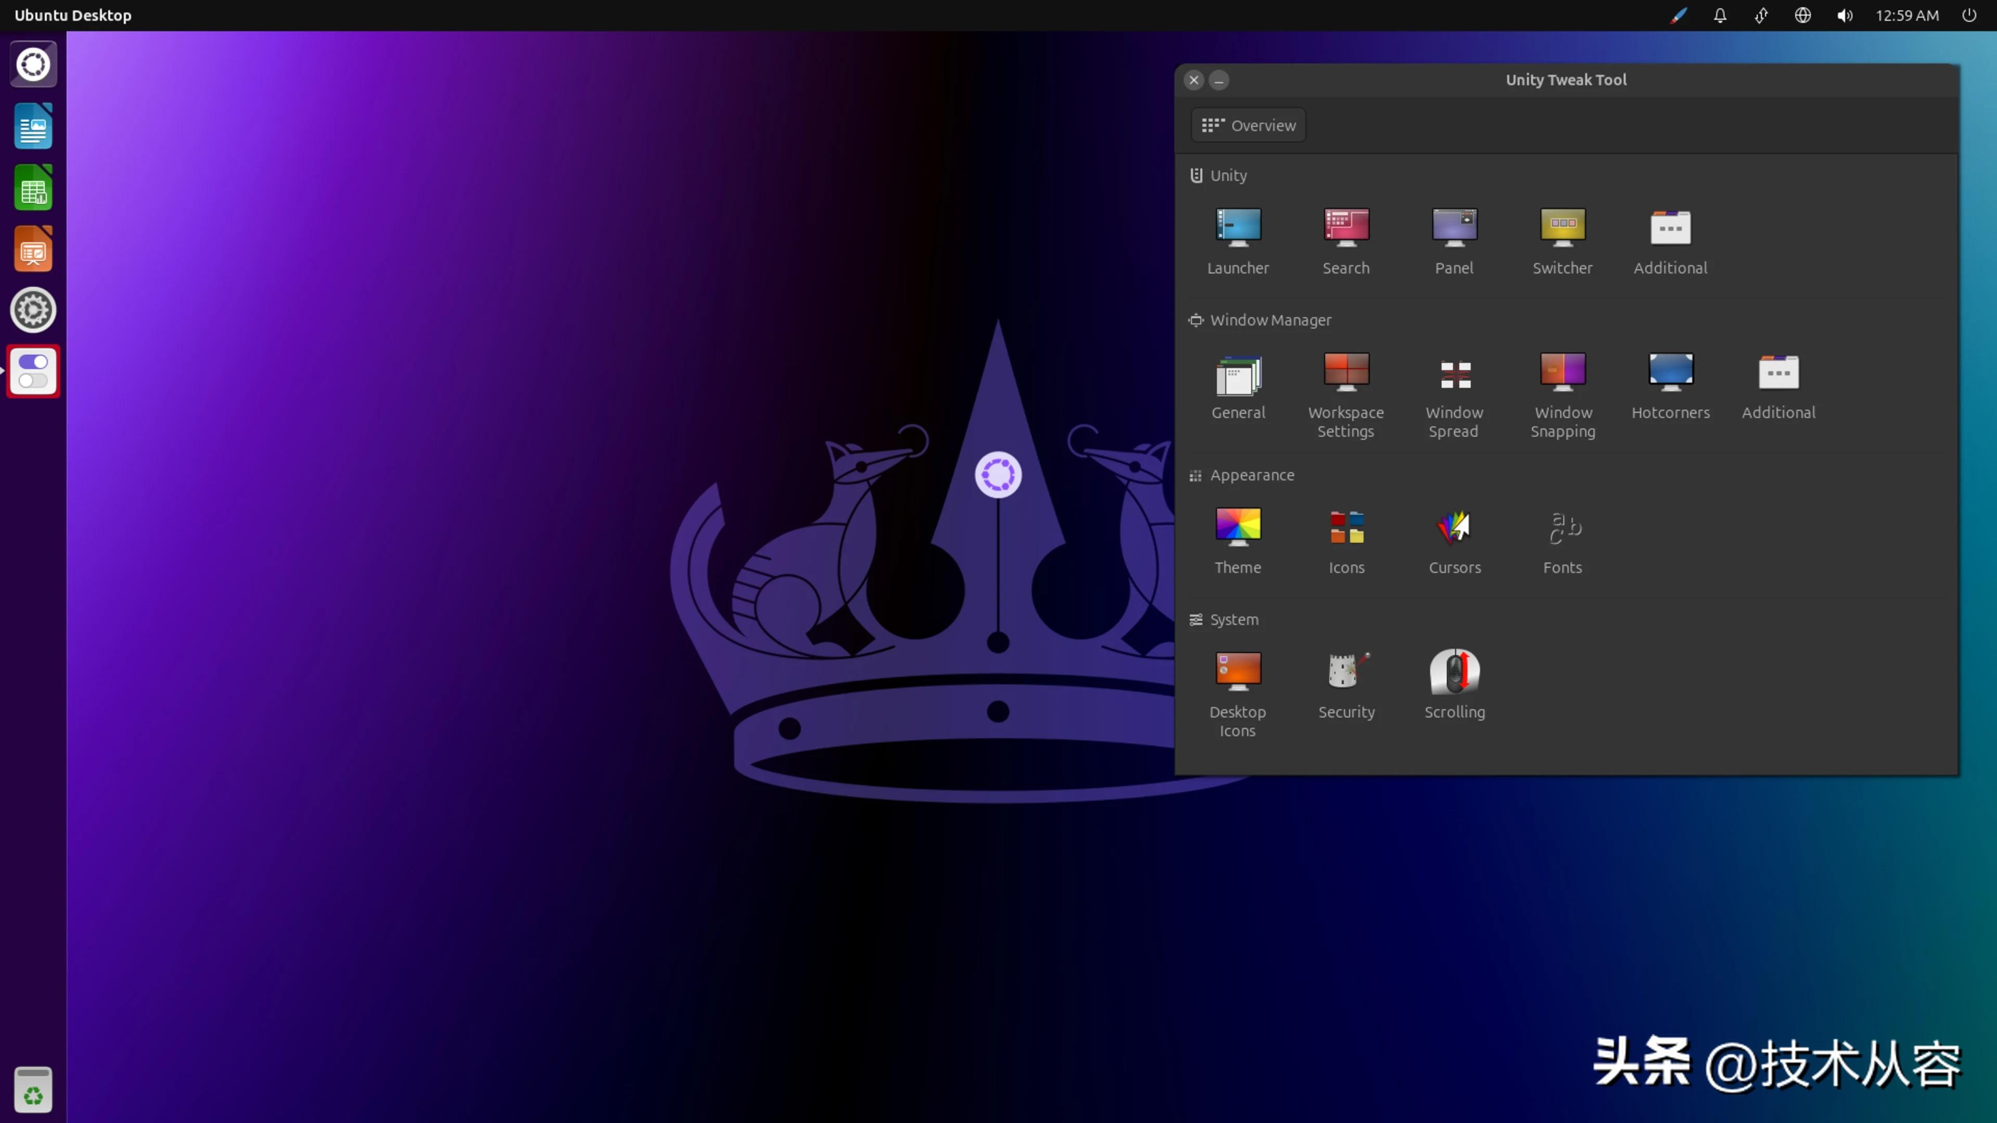Launch LibreOffice Impress from the dock

(33, 249)
